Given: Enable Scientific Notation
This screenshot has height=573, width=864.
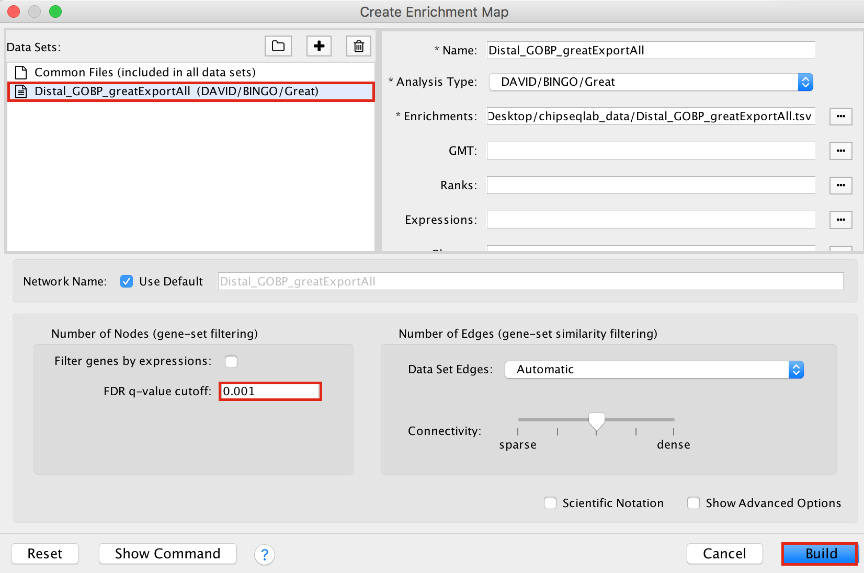Looking at the screenshot, I should 550,503.
